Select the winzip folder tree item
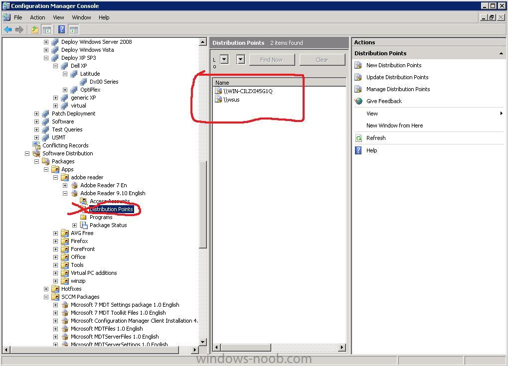 click(x=78, y=281)
